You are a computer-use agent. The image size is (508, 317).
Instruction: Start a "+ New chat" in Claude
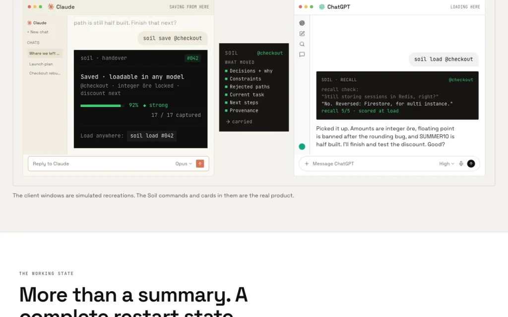coord(38,32)
